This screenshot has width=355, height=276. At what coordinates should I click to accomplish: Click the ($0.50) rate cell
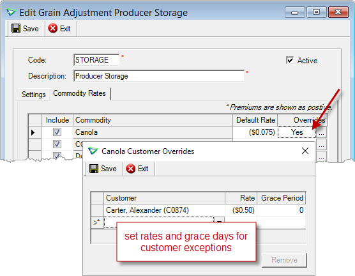(241, 210)
